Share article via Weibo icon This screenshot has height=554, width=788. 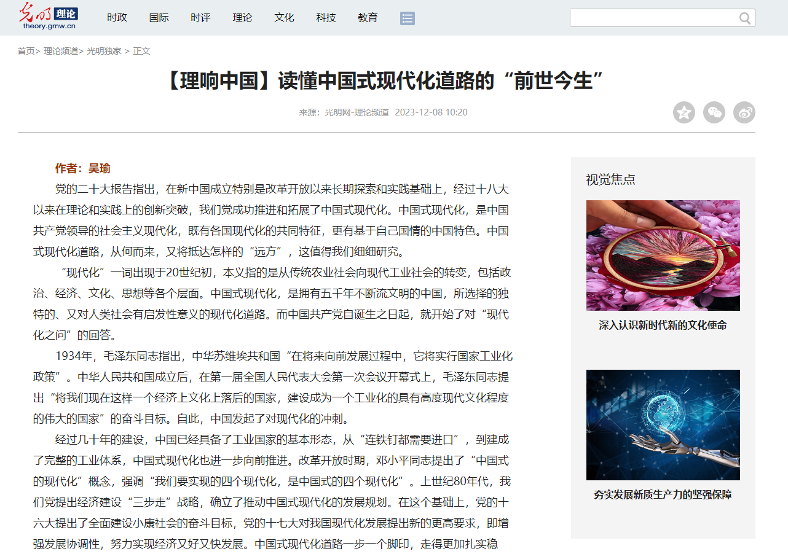744,112
